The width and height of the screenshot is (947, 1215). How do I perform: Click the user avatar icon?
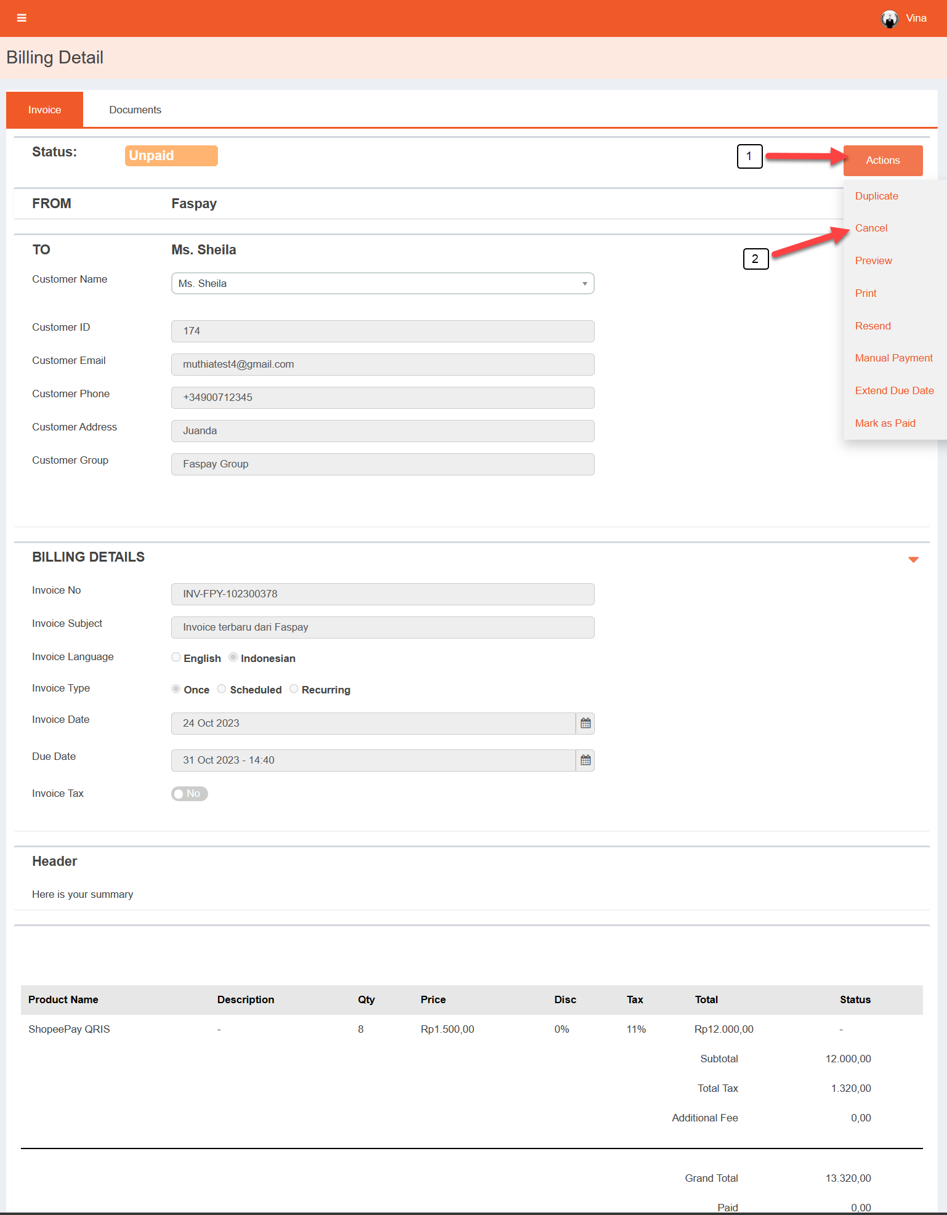(x=889, y=18)
